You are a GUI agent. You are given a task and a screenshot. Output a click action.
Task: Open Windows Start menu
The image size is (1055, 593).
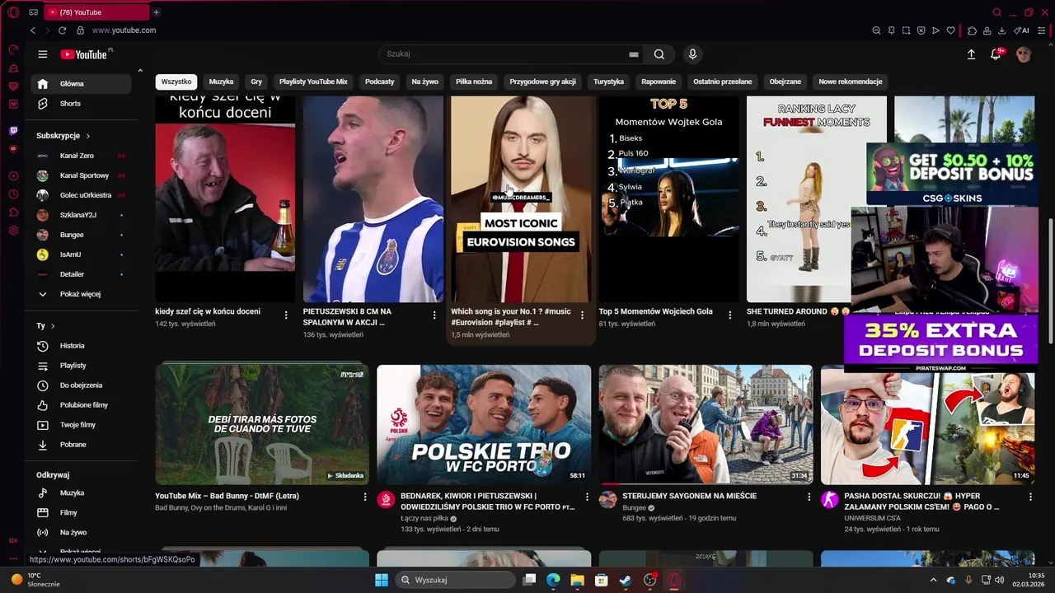pos(382,580)
